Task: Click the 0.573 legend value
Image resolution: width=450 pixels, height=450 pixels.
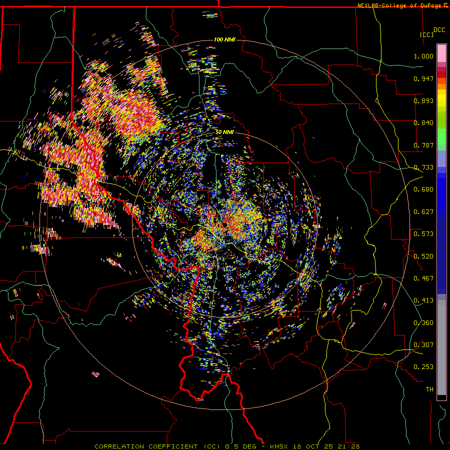Action: coord(423,234)
